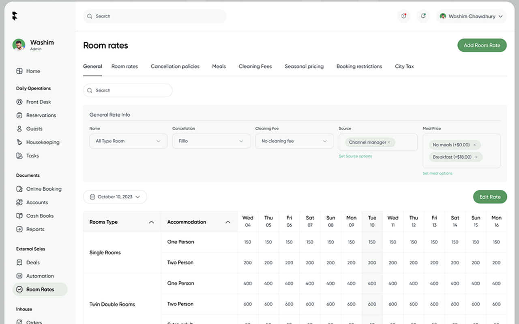Click the Reservations clipboard icon
This screenshot has width=519, height=324.
pos(19,115)
